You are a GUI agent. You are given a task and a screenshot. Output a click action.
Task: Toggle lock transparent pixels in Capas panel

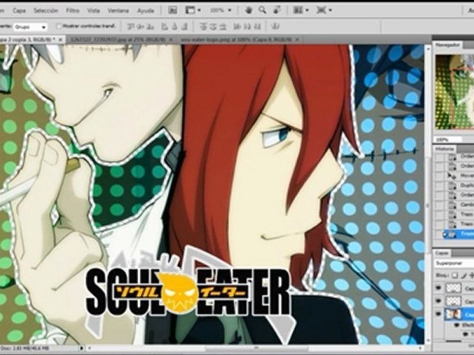click(454, 275)
